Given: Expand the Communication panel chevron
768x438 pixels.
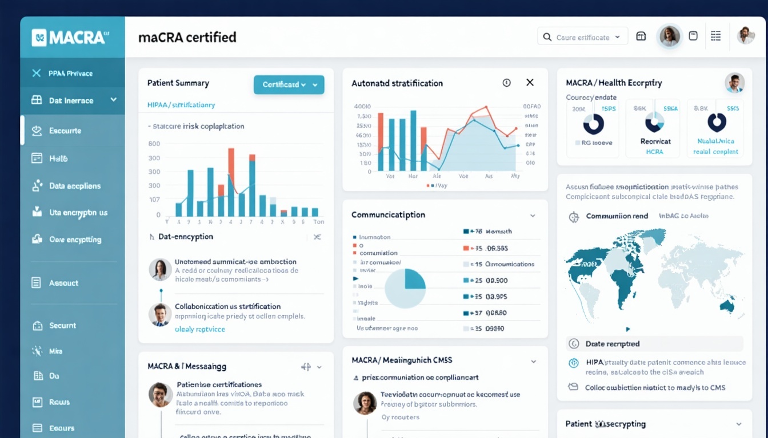Looking at the screenshot, I should click(x=533, y=216).
